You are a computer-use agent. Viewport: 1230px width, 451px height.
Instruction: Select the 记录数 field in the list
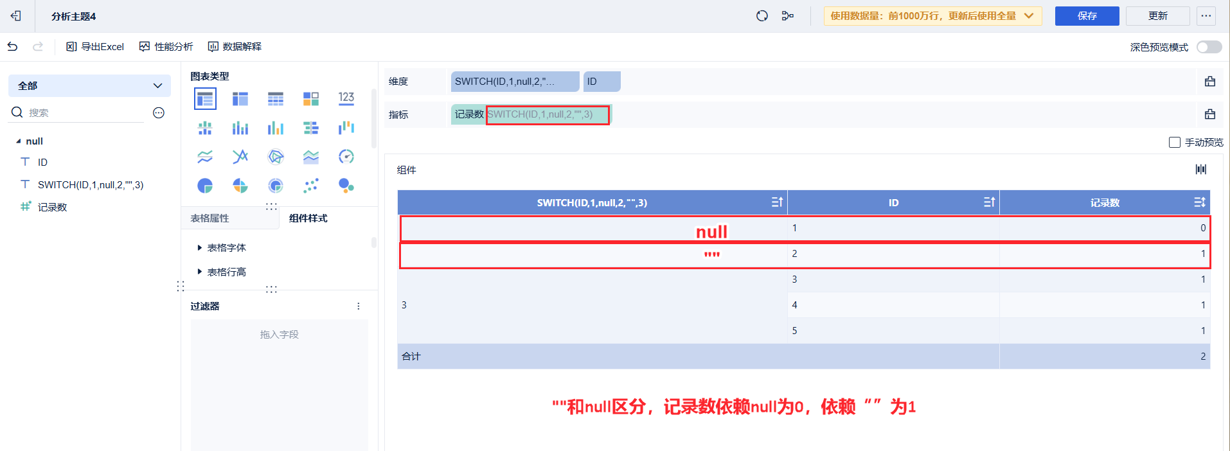coord(53,208)
